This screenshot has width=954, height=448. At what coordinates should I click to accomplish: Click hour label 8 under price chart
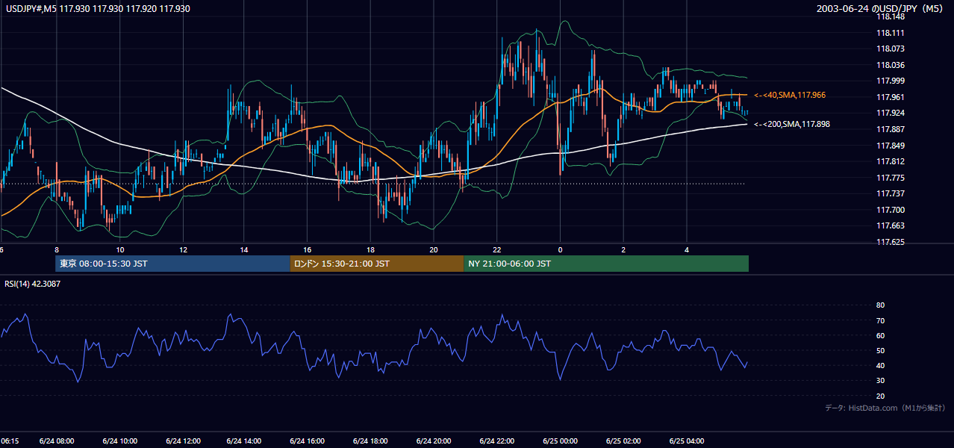57,250
